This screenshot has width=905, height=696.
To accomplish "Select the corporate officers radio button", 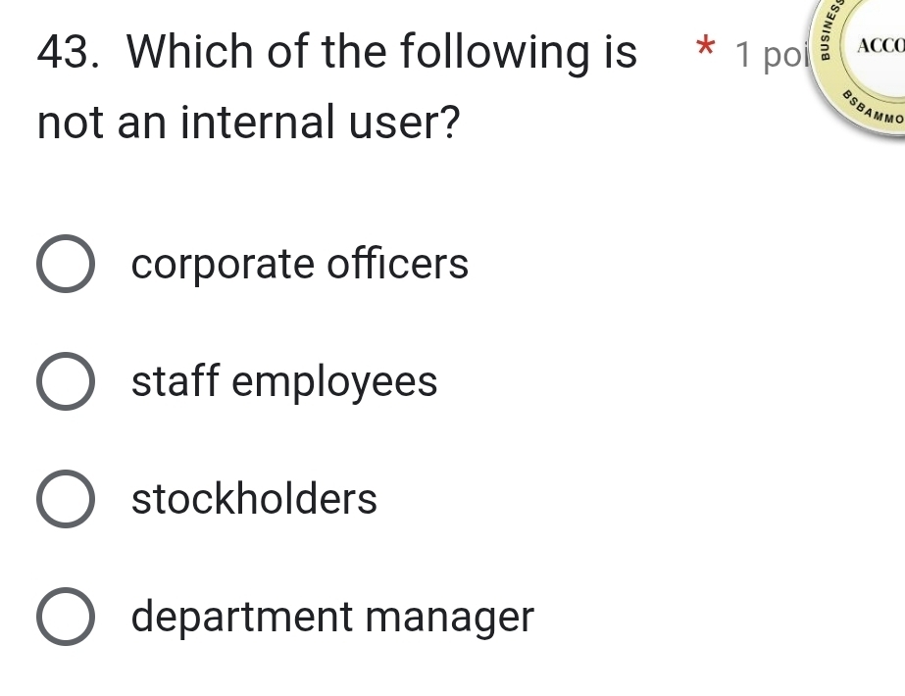I will (67, 265).
